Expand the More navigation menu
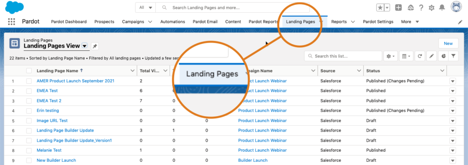This screenshot has height=165, width=468. click(410, 22)
